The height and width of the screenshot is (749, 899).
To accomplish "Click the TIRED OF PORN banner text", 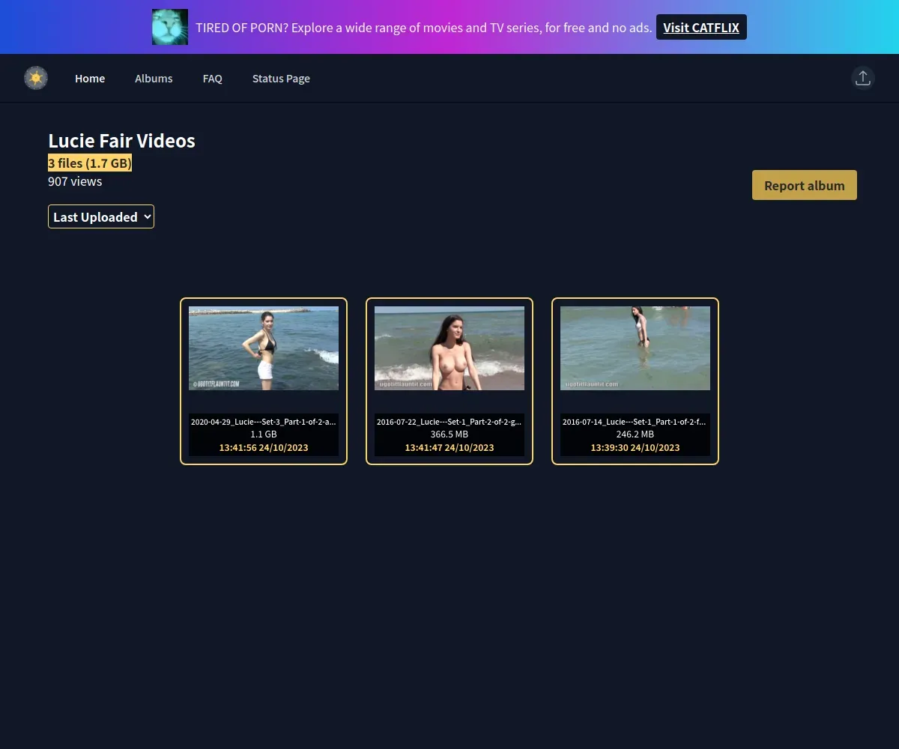I will click(423, 28).
